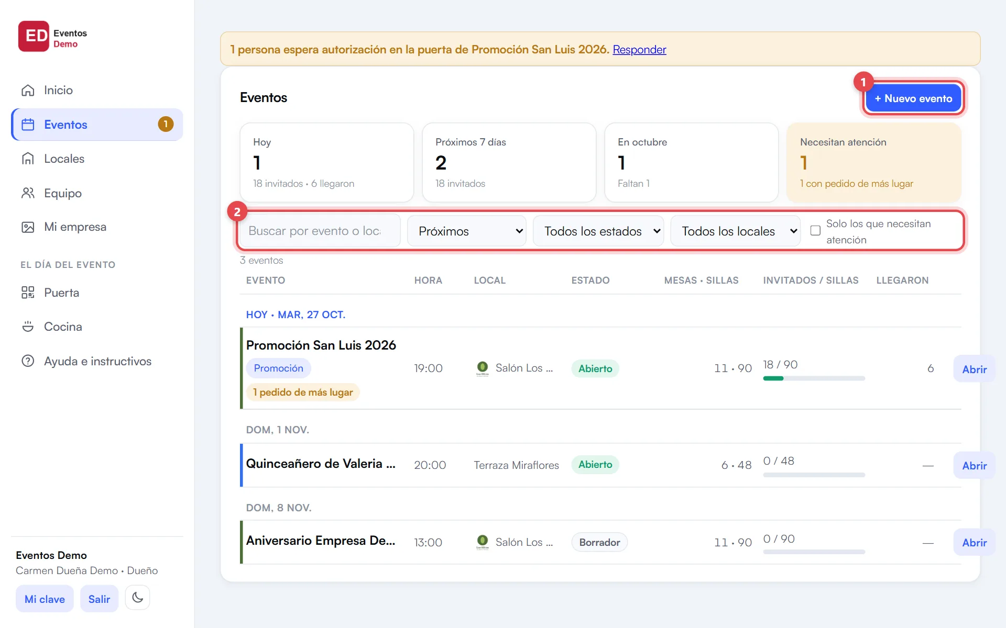
Task: Click the Salir button
Action: point(99,599)
